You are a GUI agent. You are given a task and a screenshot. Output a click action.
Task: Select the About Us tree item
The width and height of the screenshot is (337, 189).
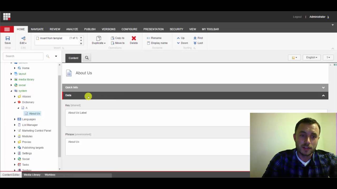pyautogui.click(x=34, y=114)
